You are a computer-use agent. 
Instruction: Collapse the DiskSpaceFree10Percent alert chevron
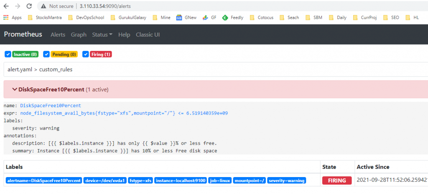pyautogui.click(x=15, y=89)
